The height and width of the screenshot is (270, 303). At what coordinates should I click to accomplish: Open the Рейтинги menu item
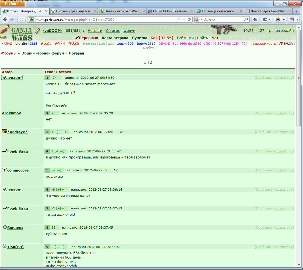pyautogui.click(x=185, y=38)
